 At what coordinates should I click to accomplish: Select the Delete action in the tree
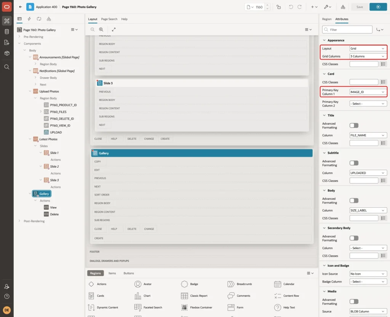click(54, 214)
